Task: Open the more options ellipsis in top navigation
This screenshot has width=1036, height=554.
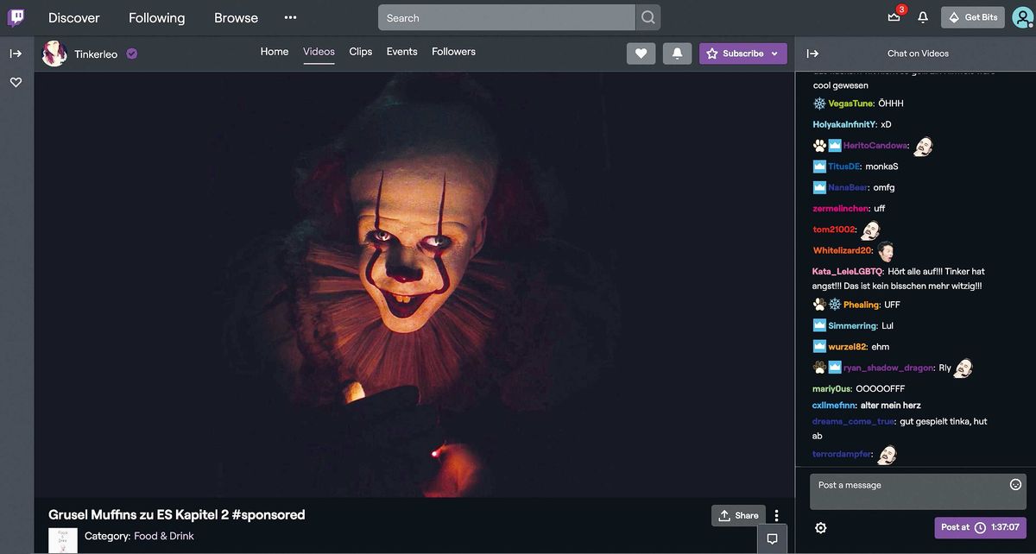Action: click(290, 17)
